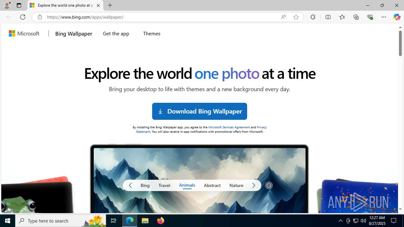Open a new tab with plus icon
Image resolution: width=404 pixels, height=227 pixels.
point(110,5)
